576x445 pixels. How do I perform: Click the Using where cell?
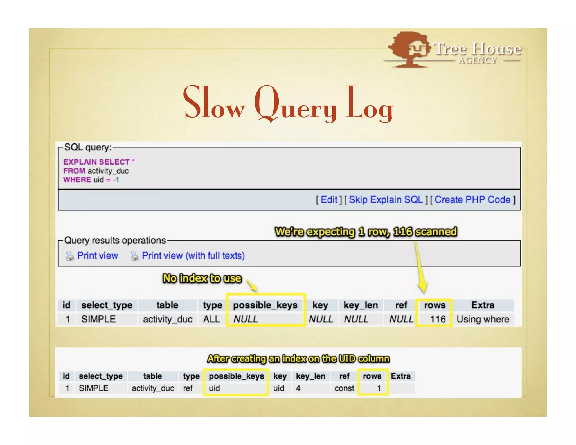(x=483, y=319)
